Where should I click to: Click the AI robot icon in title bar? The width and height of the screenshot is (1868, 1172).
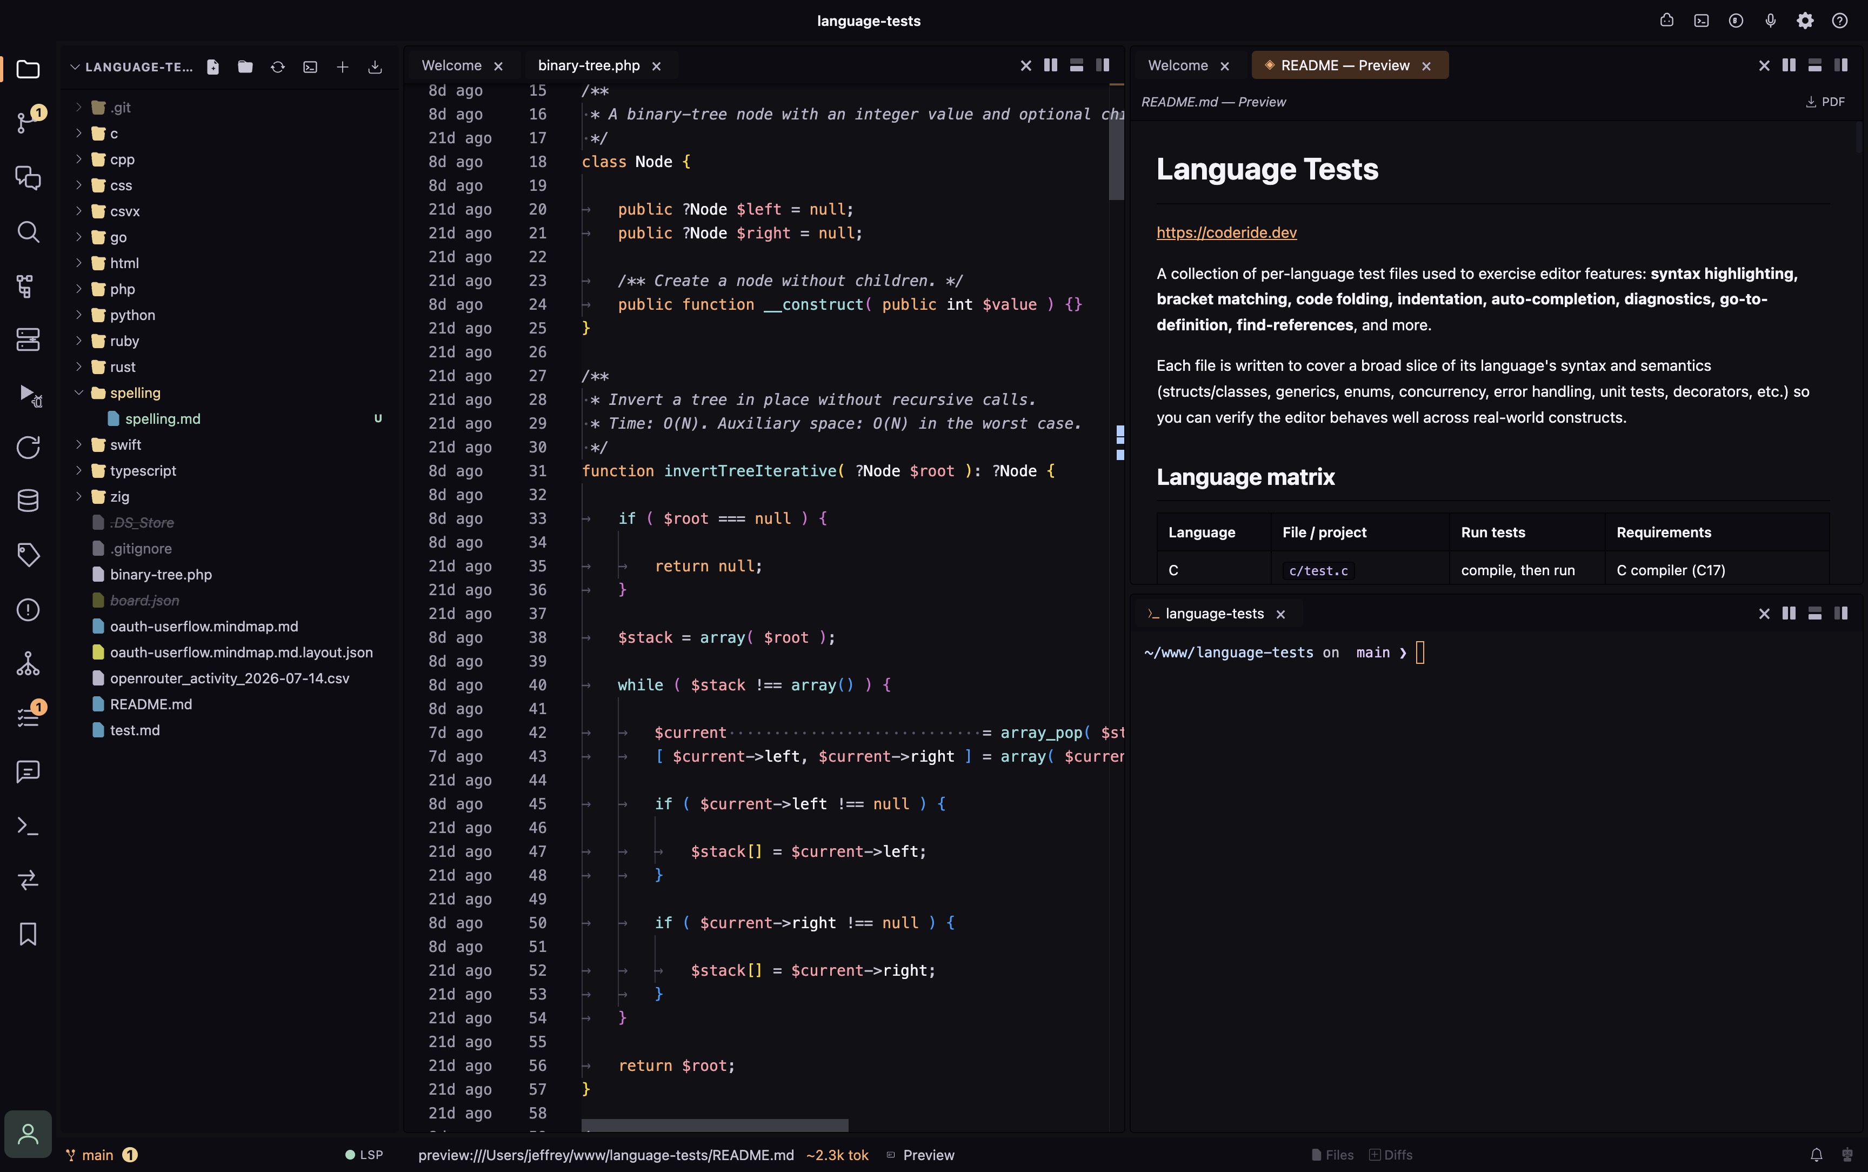(1666, 21)
